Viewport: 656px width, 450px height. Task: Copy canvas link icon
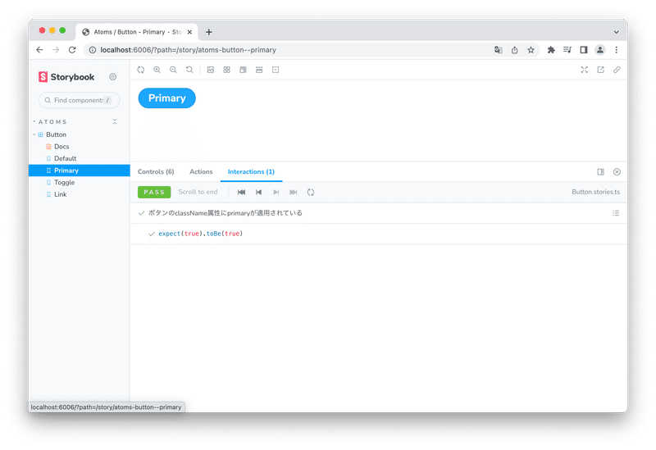coord(617,70)
